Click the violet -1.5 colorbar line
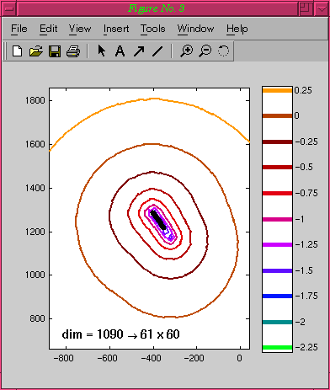330x390 pixels. point(277,270)
